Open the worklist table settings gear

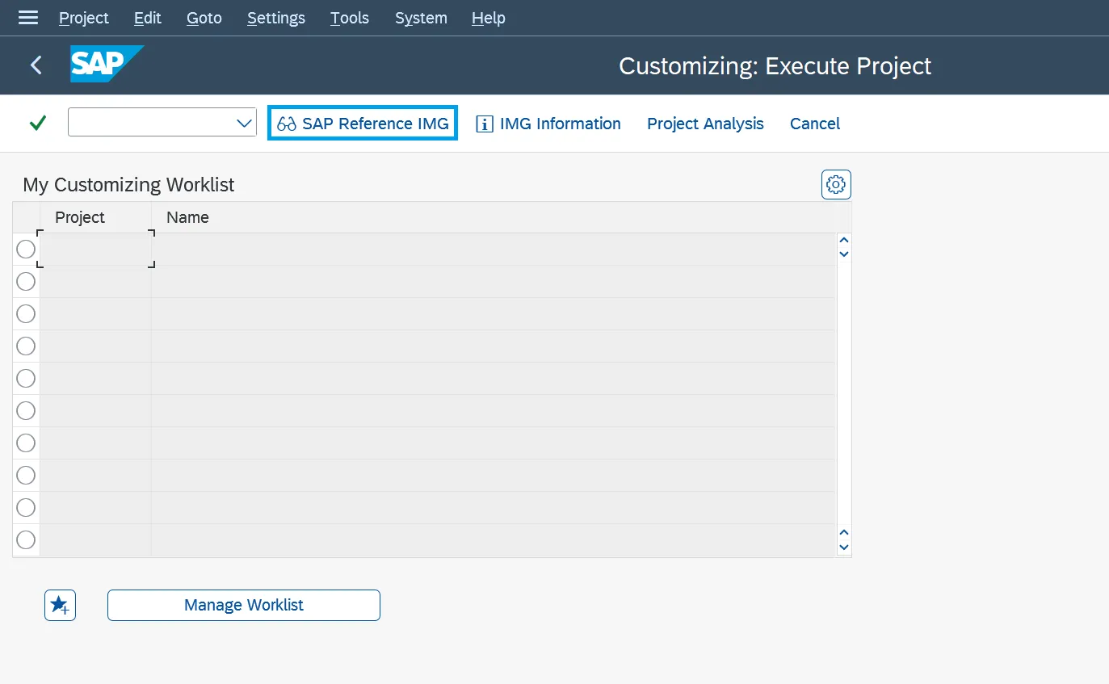point(835,184)
